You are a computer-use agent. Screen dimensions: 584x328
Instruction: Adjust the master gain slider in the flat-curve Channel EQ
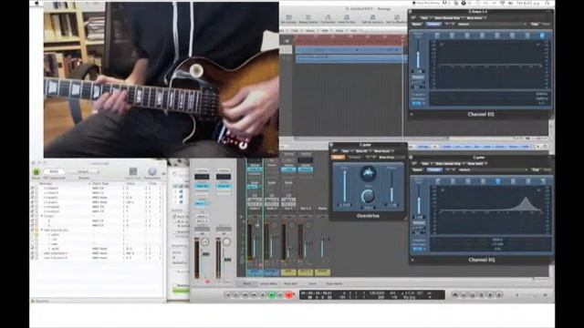point(418,54)
